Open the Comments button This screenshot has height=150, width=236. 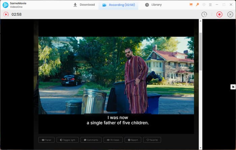[91, 140]
